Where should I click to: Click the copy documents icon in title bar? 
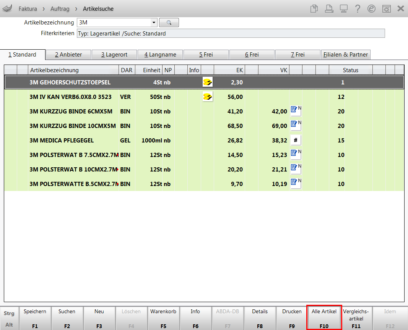coord(314,8)
